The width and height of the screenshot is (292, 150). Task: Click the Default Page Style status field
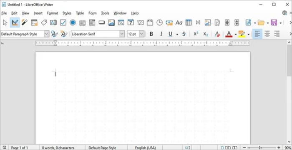[102, 148]
